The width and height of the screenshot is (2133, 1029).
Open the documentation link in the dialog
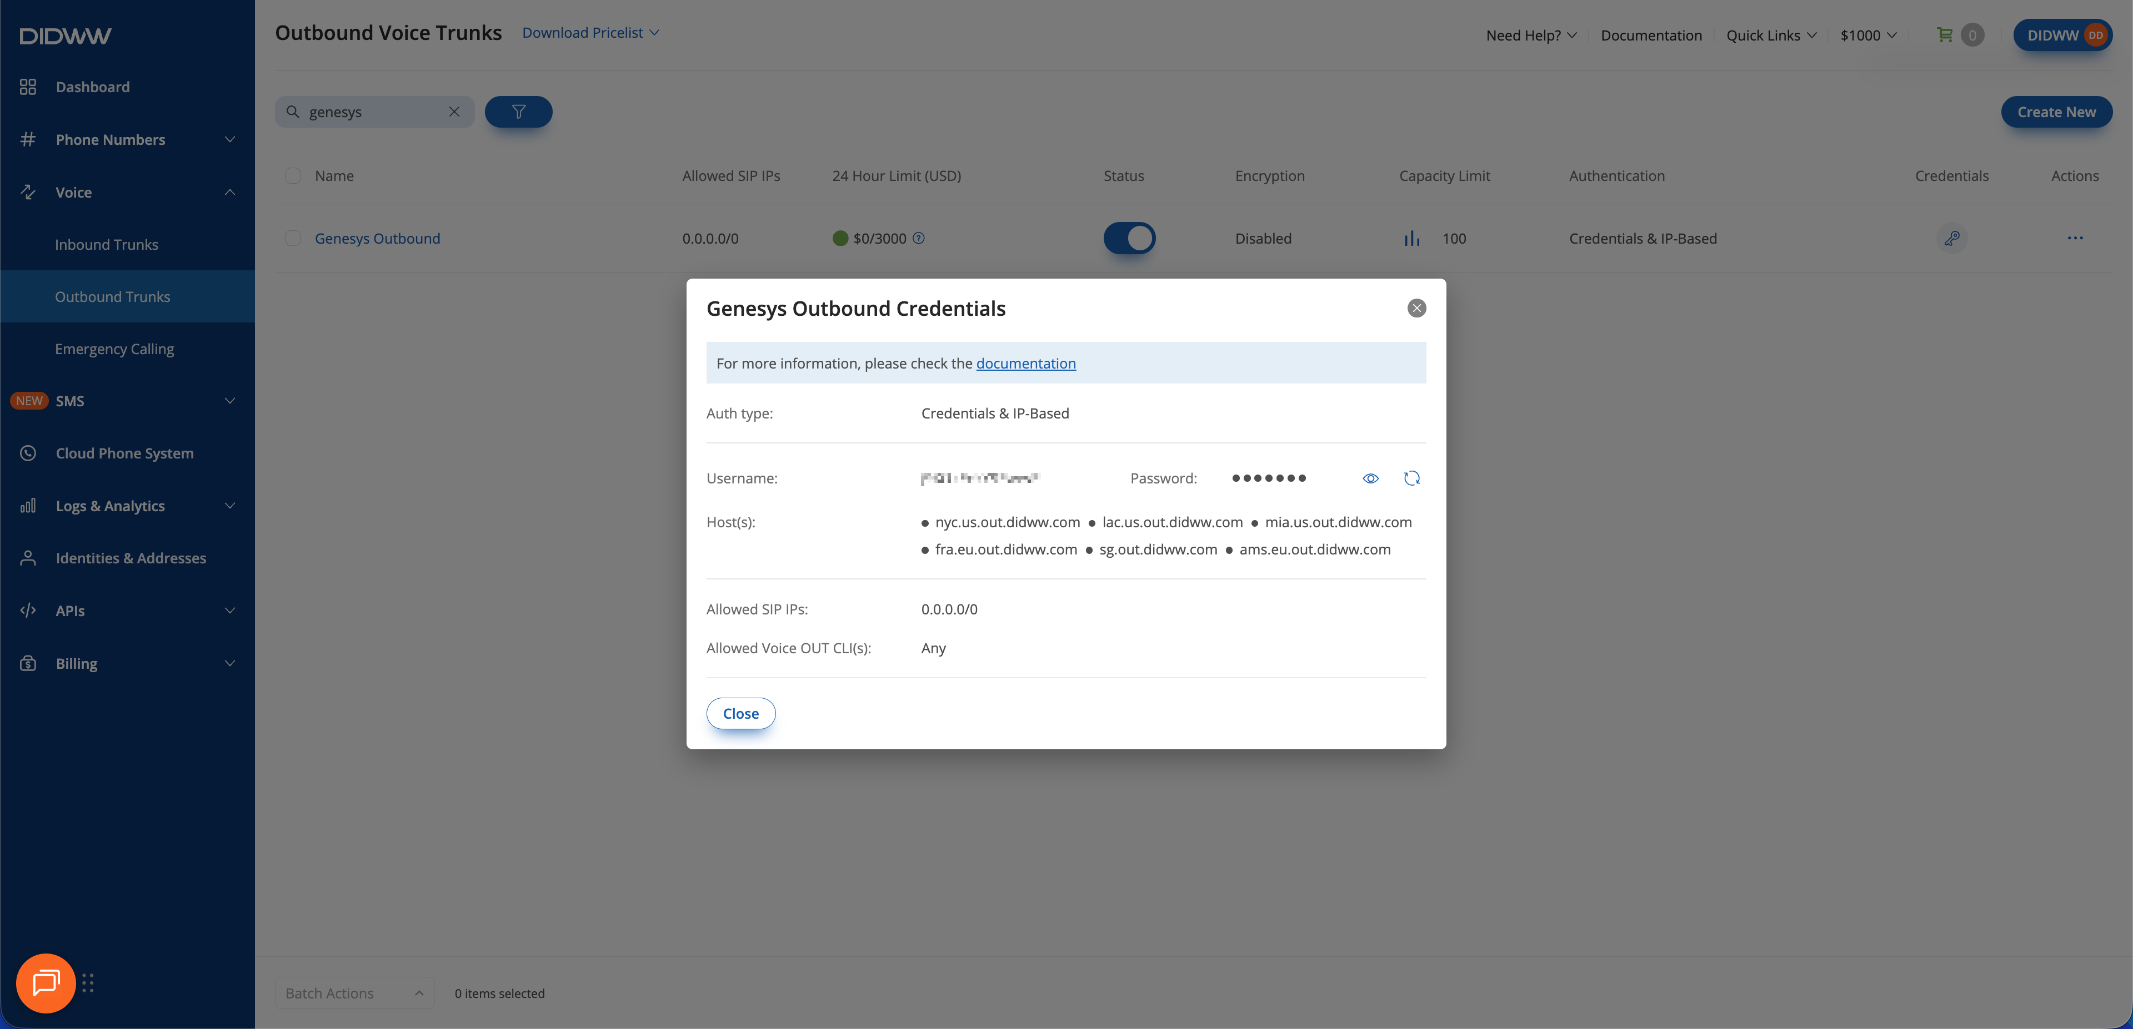click(1025, 363)
